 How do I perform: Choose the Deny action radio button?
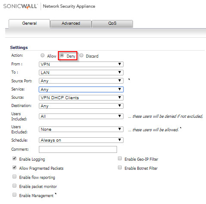[62, 55]
